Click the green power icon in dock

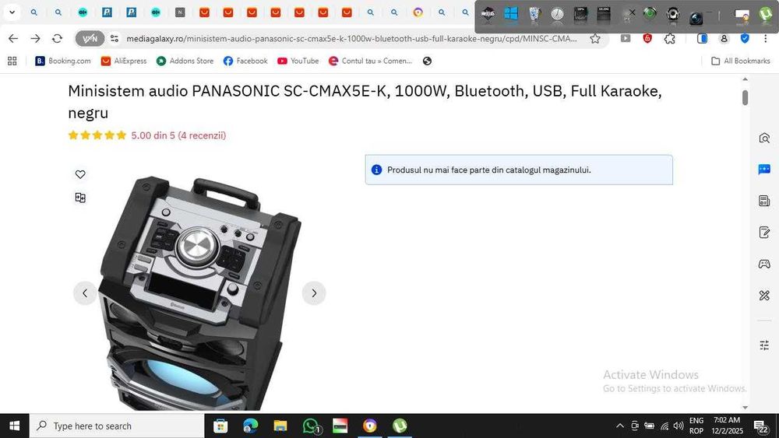pyautogui.click(x=650, y=14)
